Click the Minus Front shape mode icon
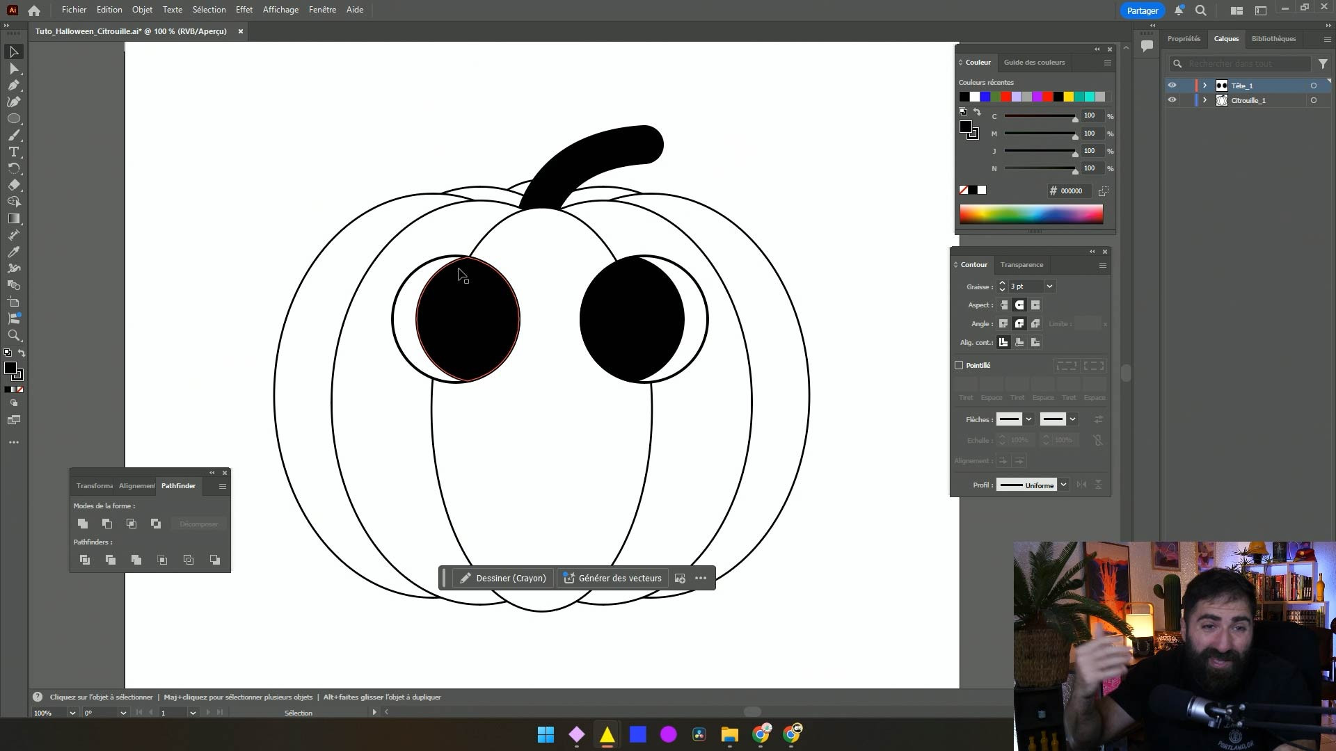The height and width of the screenshot is (751, 1336). (x=107, y=524)
